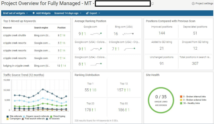This screenshot has height=124, width=214.
Task: Click peak point on All sources line
Action: 43,89
